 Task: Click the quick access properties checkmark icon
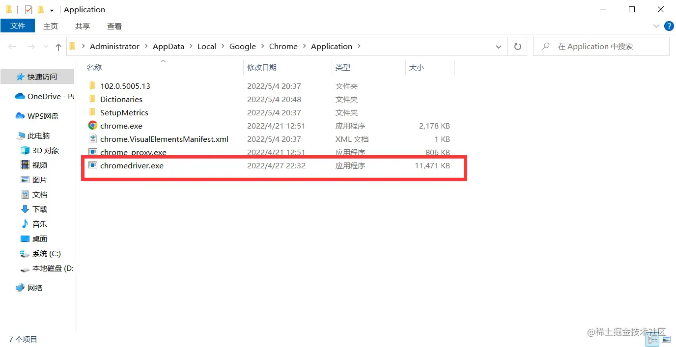28,9
